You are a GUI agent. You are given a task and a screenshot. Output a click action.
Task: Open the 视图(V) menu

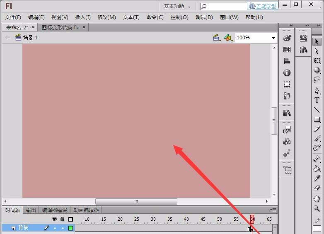(60, 17)
